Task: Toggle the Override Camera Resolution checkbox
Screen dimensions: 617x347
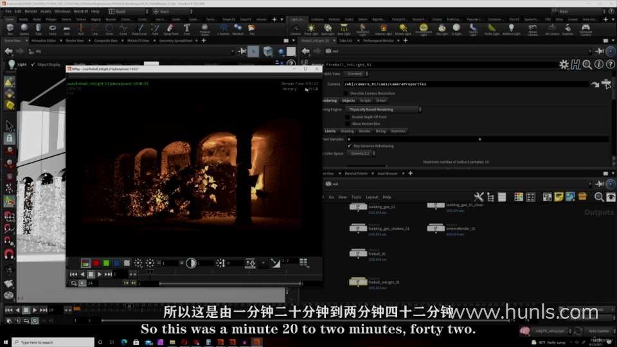Action: coord(346,93)
